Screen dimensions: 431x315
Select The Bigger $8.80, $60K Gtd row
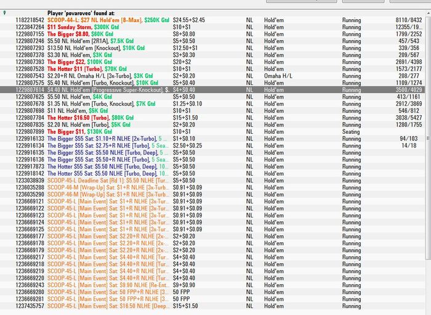click(212, 34)
